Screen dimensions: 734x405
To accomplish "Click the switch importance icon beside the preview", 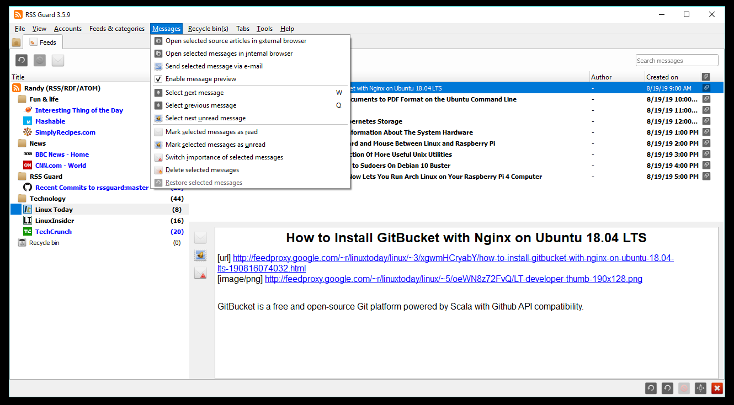I will point(200,273).
